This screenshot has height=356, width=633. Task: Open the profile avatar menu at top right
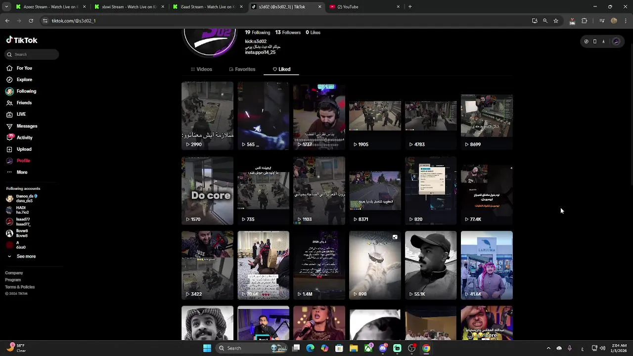[616, 42]
